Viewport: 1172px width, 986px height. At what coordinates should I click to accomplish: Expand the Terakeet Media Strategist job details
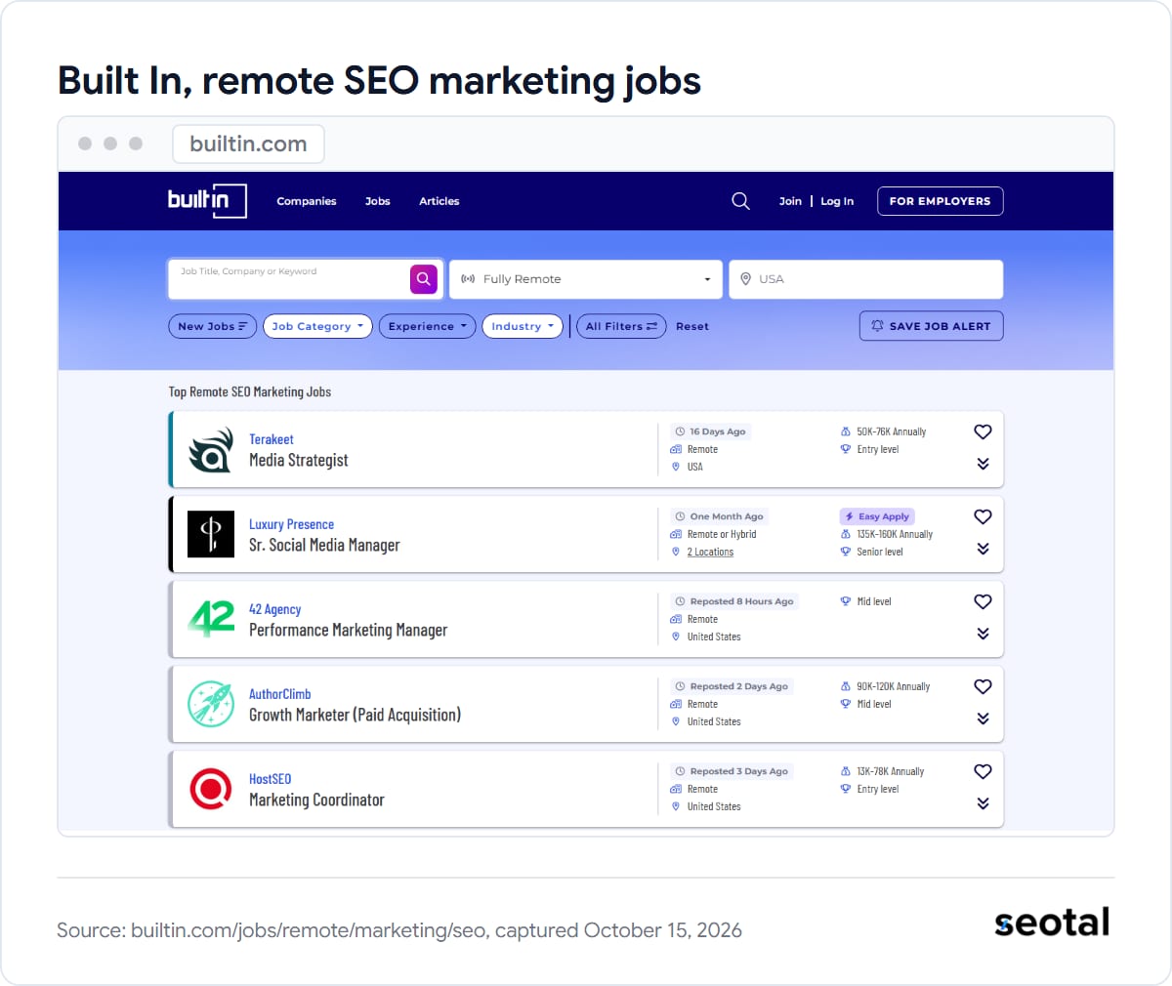pyautogui.click(x=983, y=464)
